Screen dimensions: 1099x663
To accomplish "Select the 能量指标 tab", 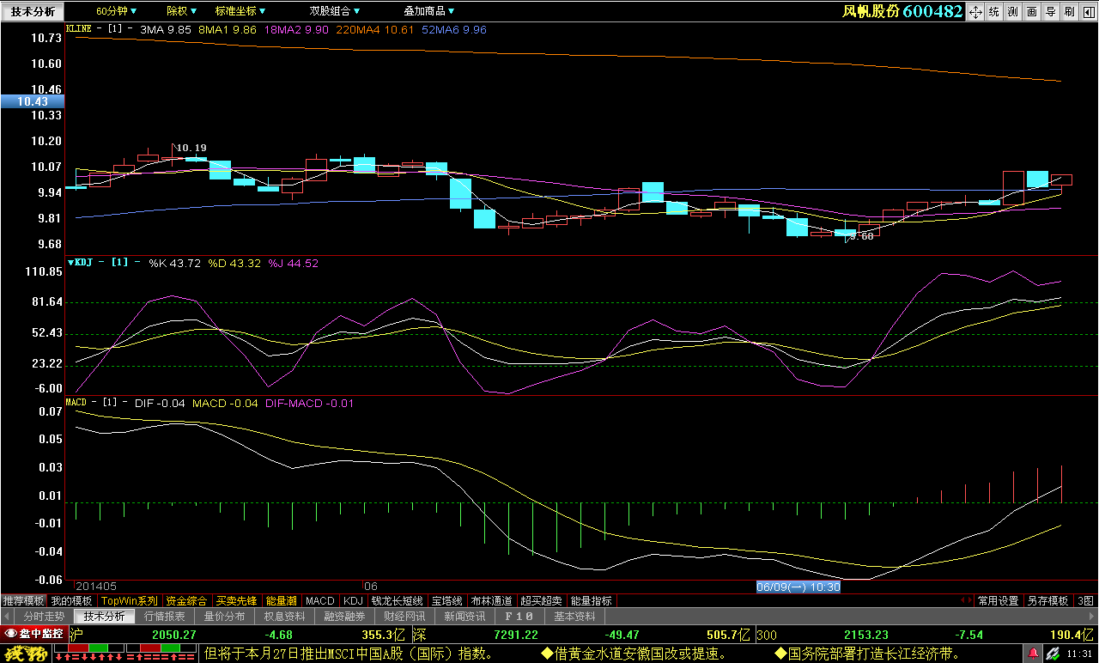I will [592, 601].
